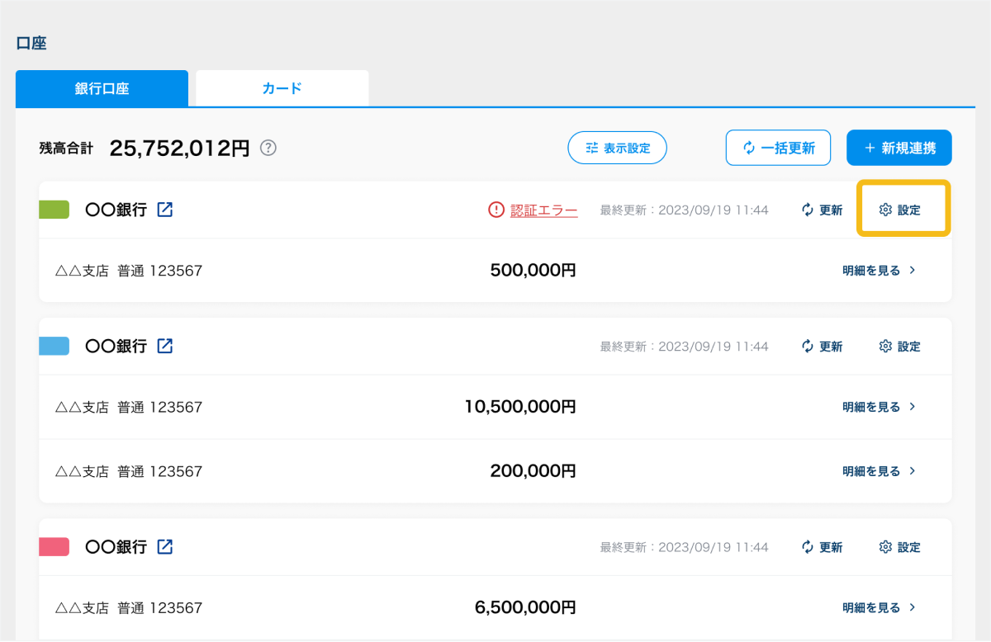Refresh the blue bank account with 更新
The height and width of the screenshot is (642, 991).
coord(822,347)
